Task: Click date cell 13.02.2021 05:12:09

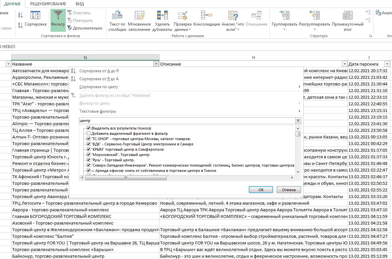Action: [369, 256]
